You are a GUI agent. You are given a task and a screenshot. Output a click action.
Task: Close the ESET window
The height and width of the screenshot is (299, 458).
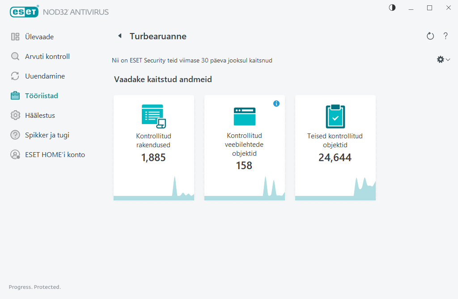tap(448, 8)
